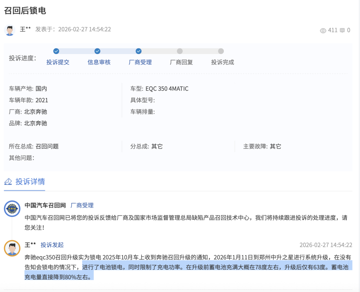Click the 车辆排量 label
The height and width of the screenshot is (292, 360).
[x=142, y=111]
